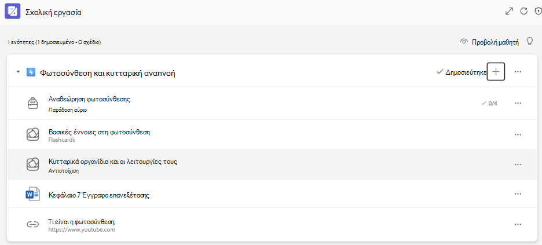Open more options for Κεφάλαιο 7 document row
The height and width of the screenshot is (245, 542).
[x=518, y=194]
